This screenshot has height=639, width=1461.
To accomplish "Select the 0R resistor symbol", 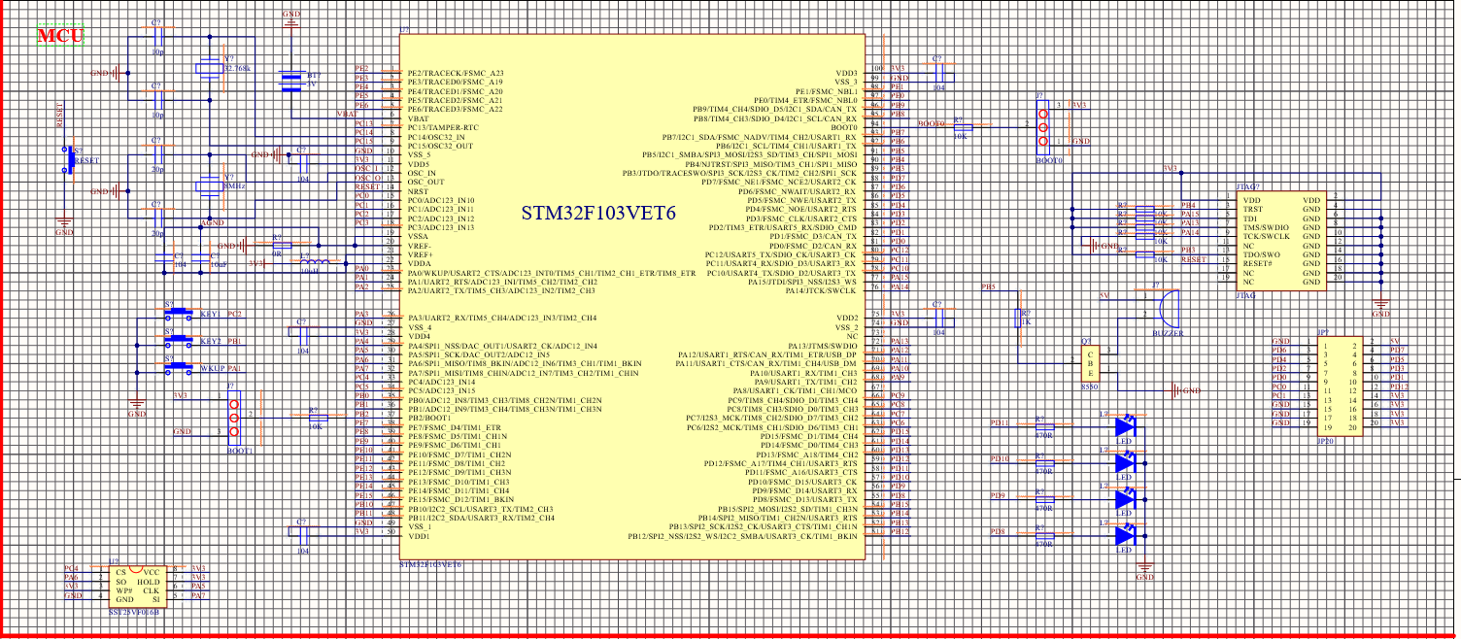I will pos(282,246).
